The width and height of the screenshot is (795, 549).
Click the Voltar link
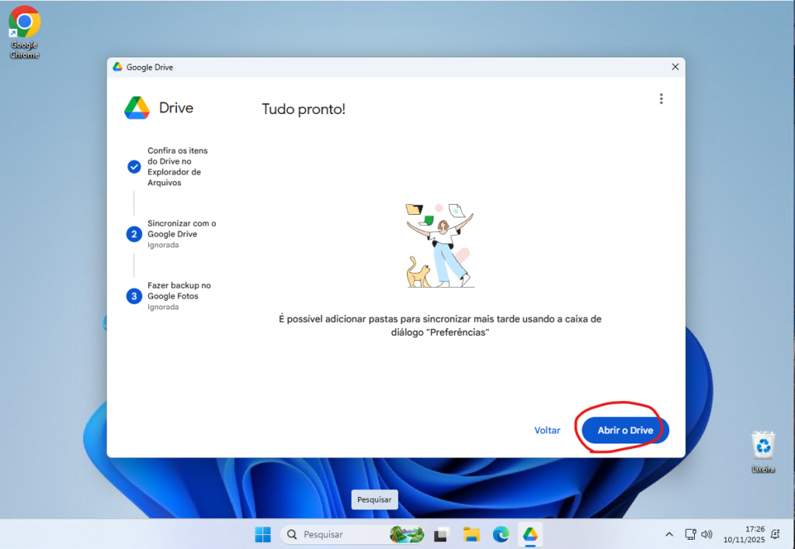pos(547,430)
